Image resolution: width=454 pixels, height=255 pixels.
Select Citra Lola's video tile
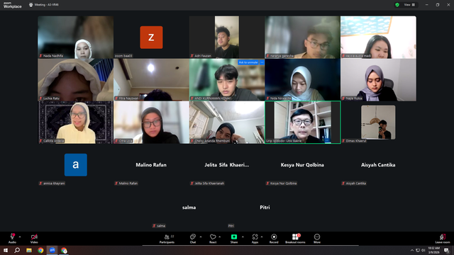pos(151,123)
